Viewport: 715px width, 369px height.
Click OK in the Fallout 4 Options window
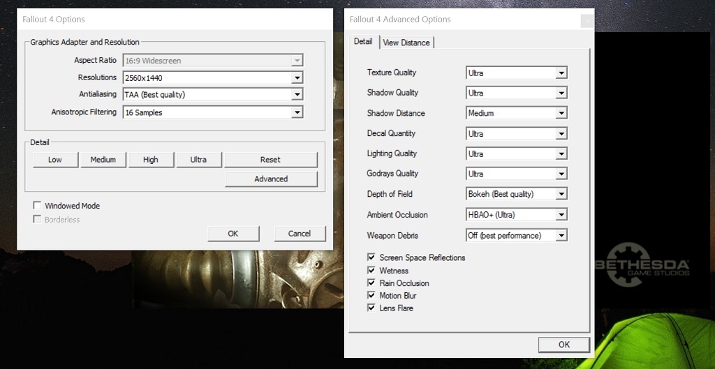233,234
